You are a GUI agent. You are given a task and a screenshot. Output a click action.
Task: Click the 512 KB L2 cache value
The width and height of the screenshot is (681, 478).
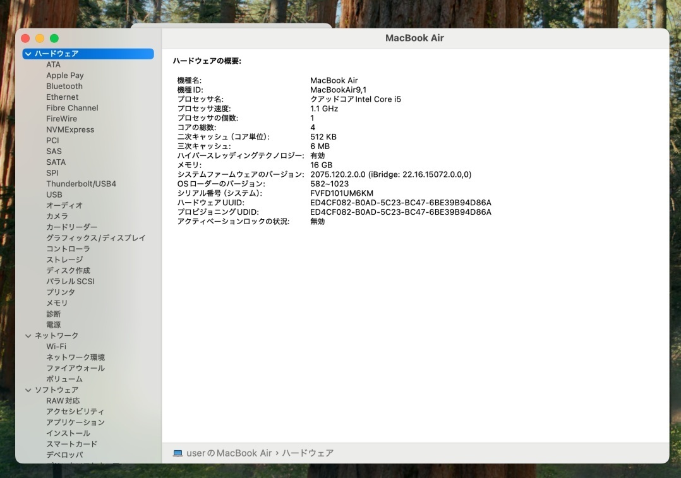click(x=323, y=137)
